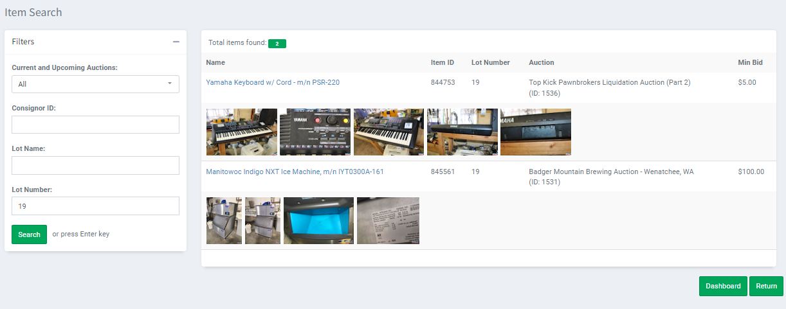786x309 pixels.
Task: Open the Yamaha Keyboard w/ Cord item link
Action: click(x=273, y=82)
